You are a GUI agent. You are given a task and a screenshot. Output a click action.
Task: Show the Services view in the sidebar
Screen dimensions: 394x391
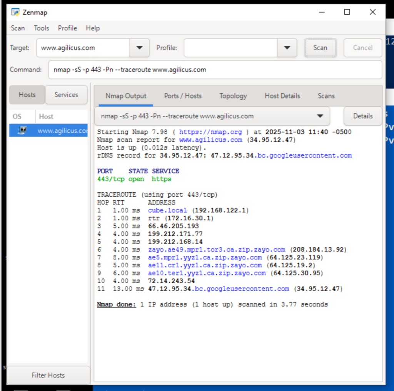coord(66,95)
